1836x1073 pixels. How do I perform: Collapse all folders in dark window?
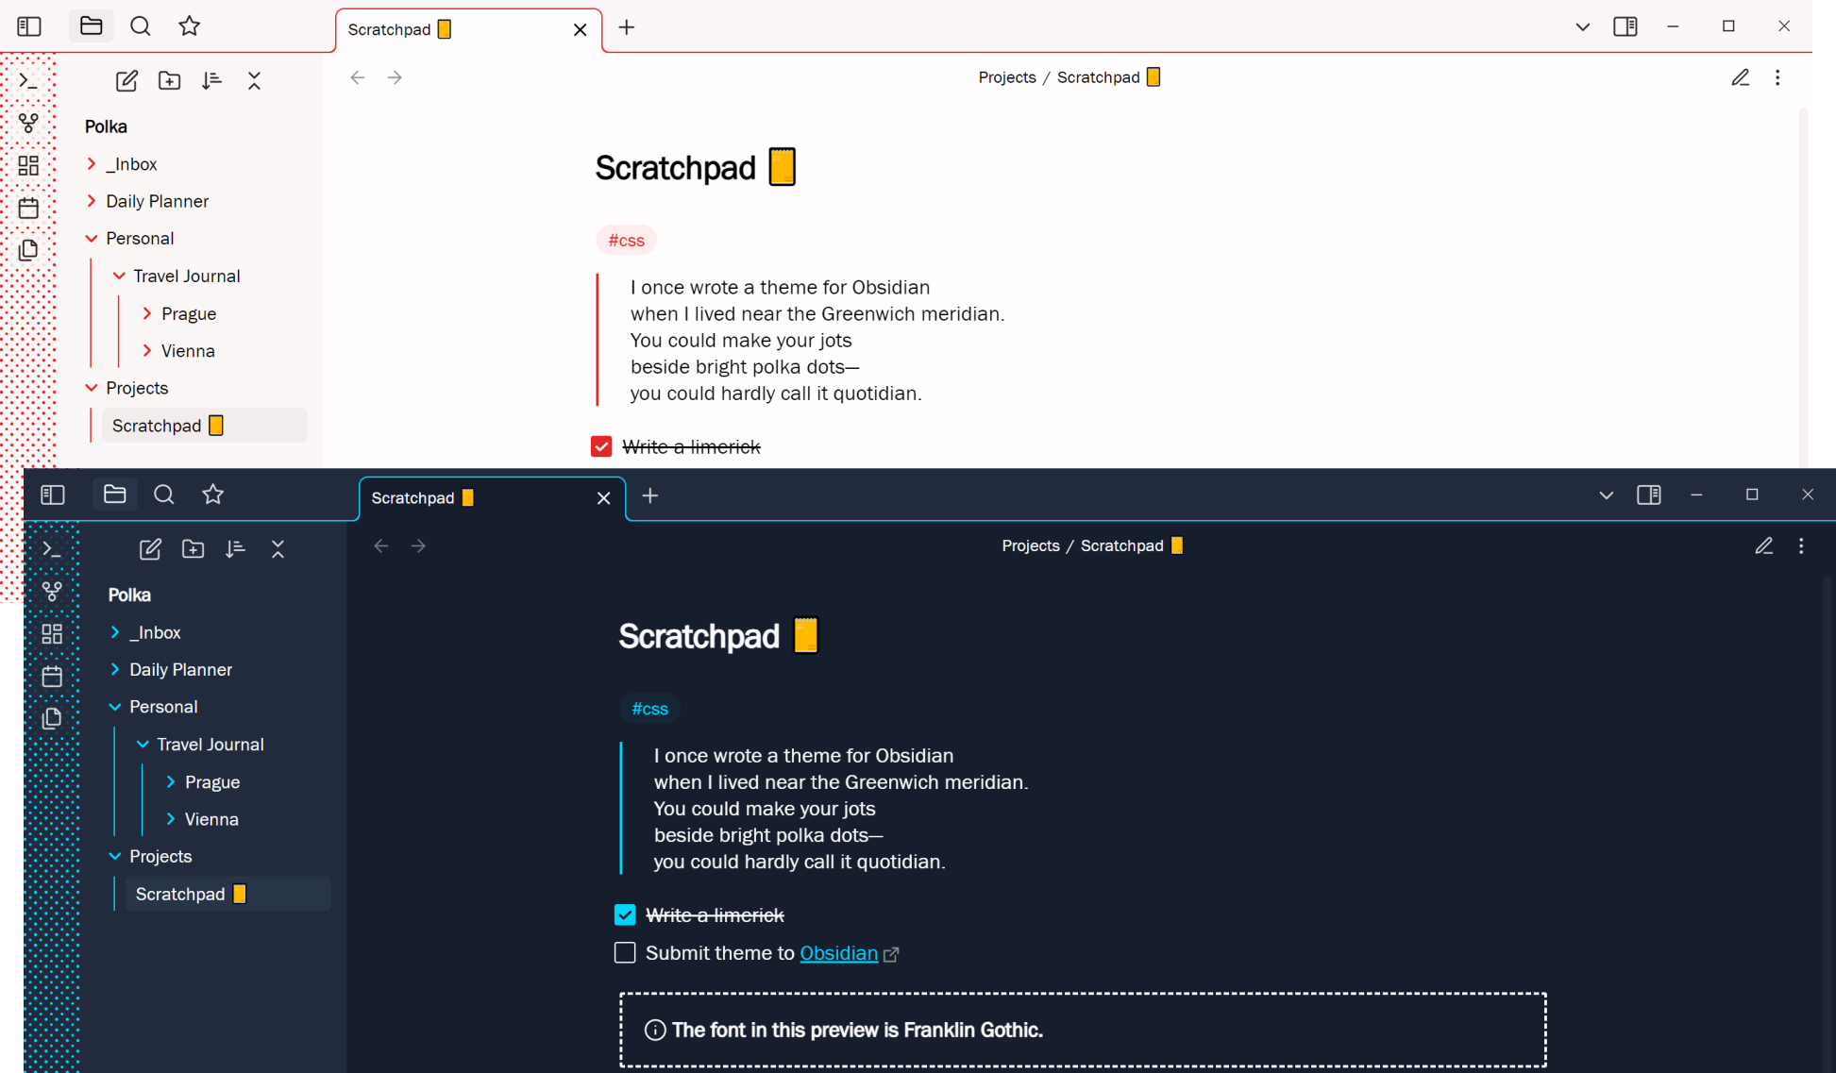tap(278, 549)
